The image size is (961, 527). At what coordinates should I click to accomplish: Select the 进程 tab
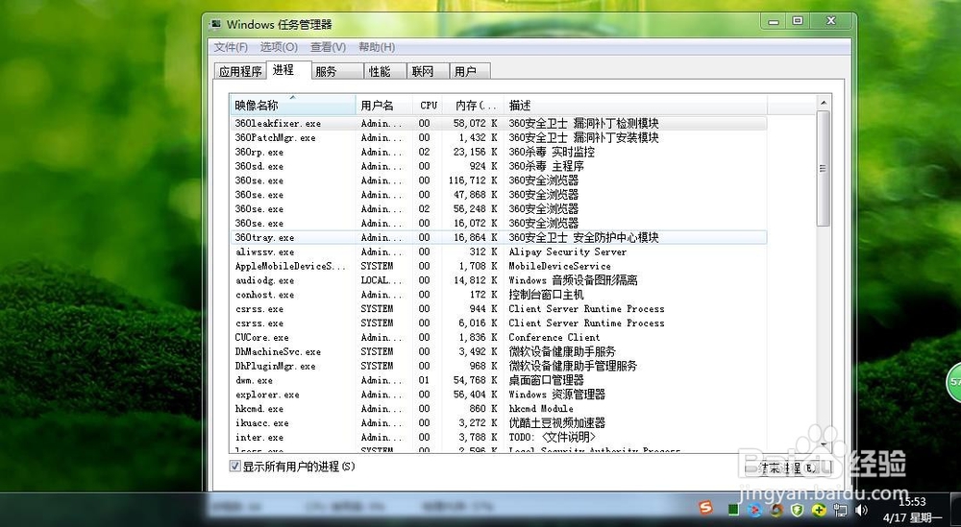click(288, 70)
